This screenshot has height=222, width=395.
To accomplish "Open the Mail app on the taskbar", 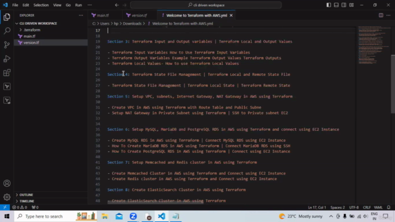I will click(x=119, y=216).
